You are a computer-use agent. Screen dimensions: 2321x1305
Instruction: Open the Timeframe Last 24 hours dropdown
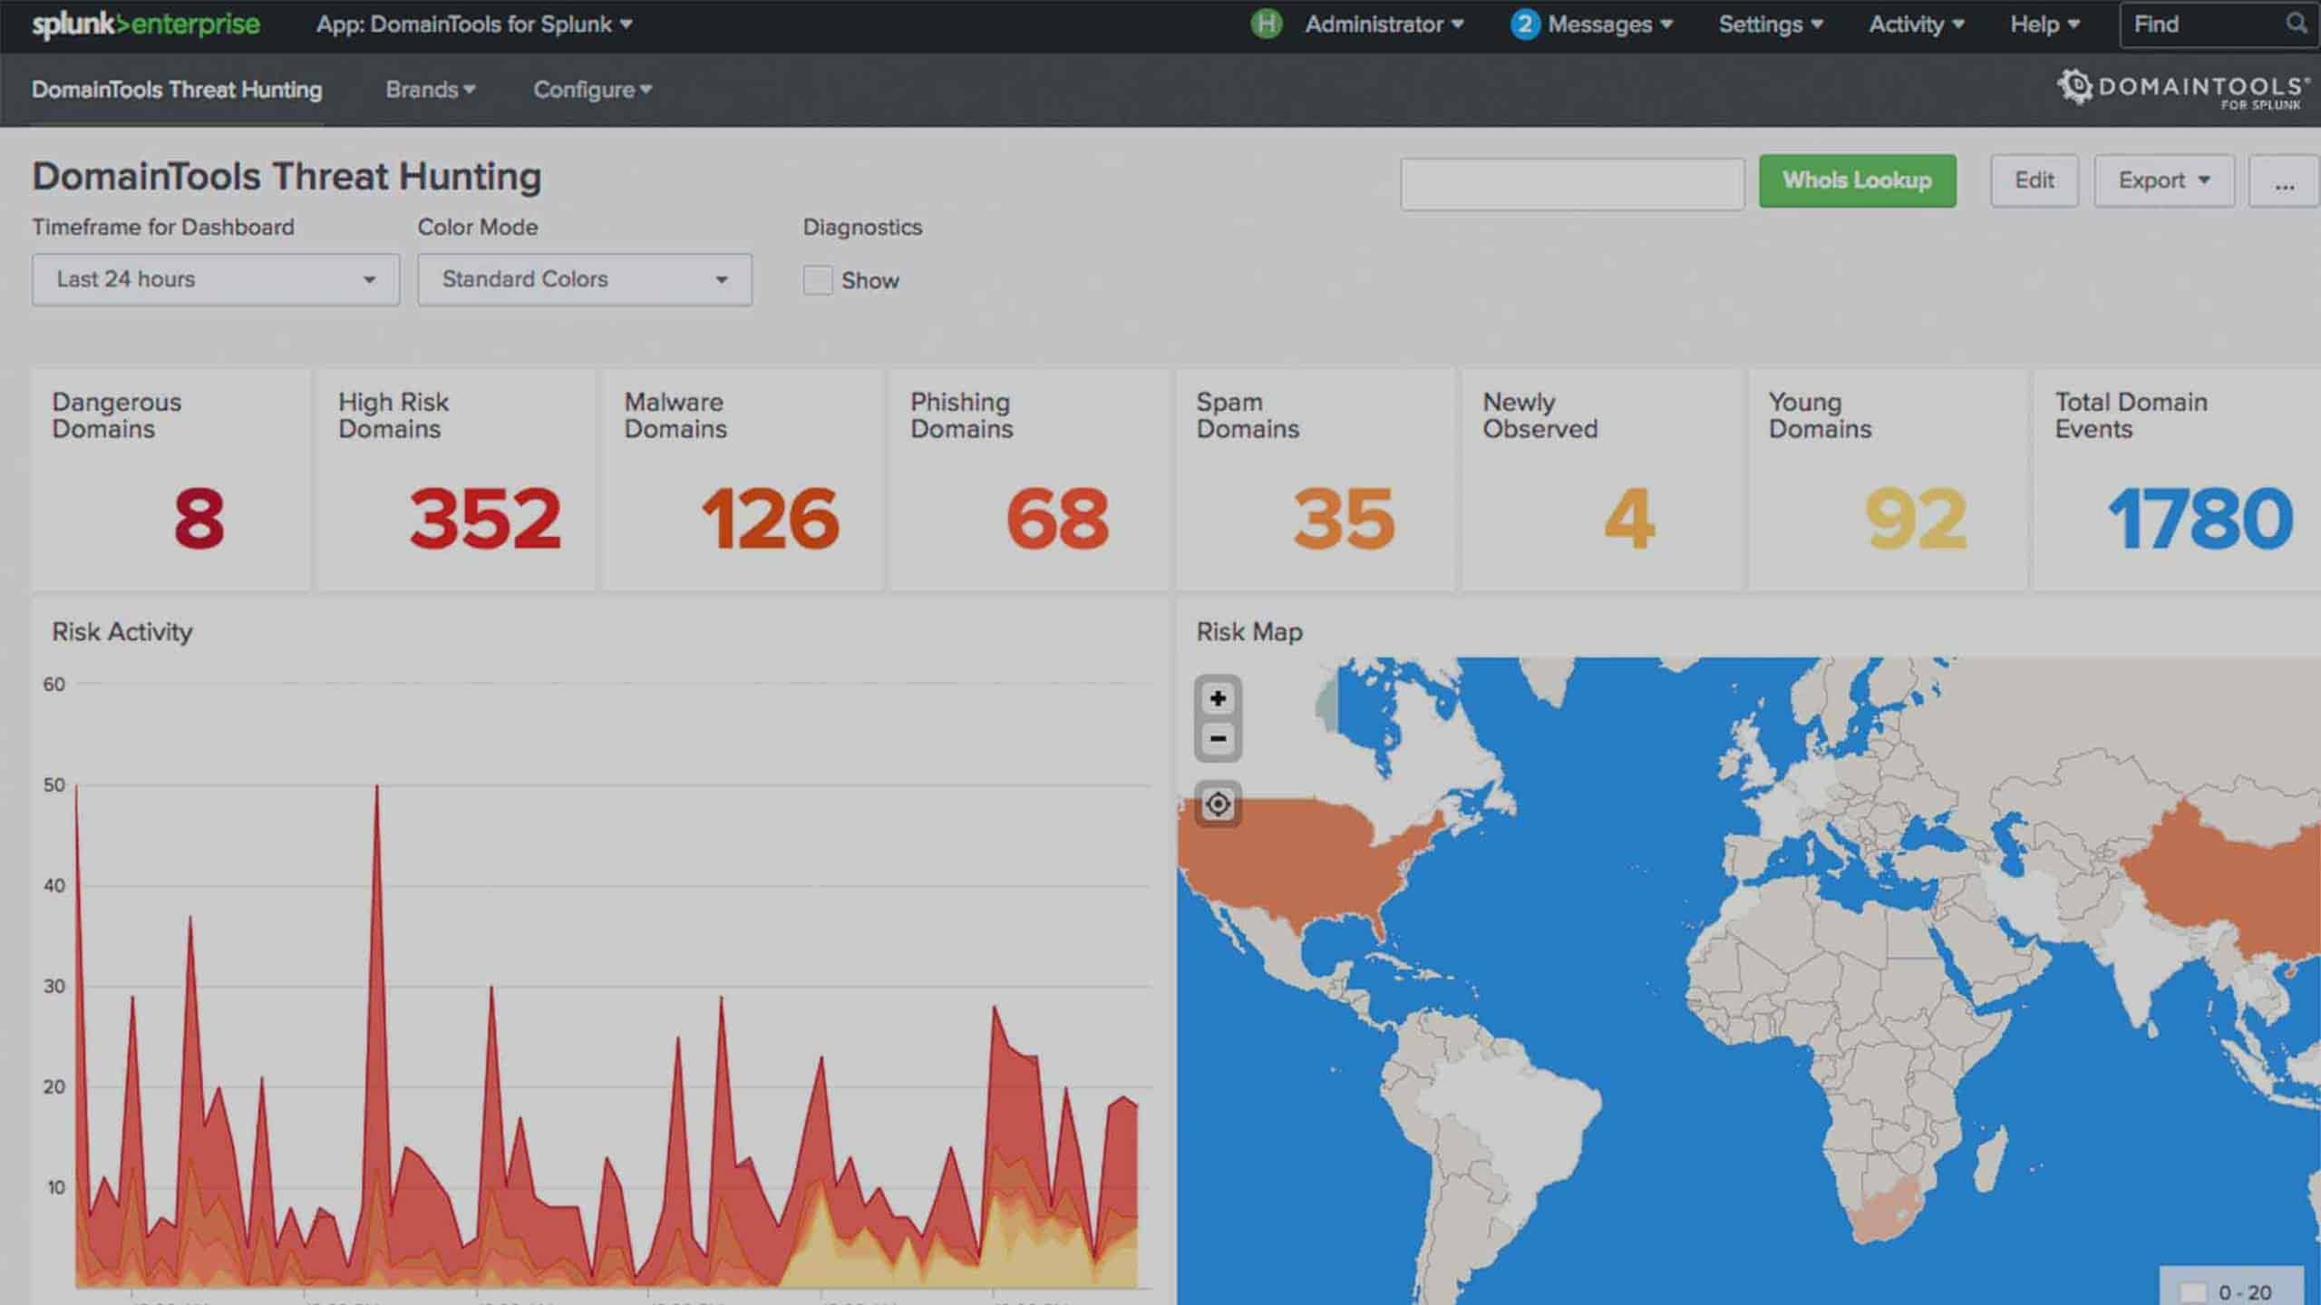click(x=215, y=279)
